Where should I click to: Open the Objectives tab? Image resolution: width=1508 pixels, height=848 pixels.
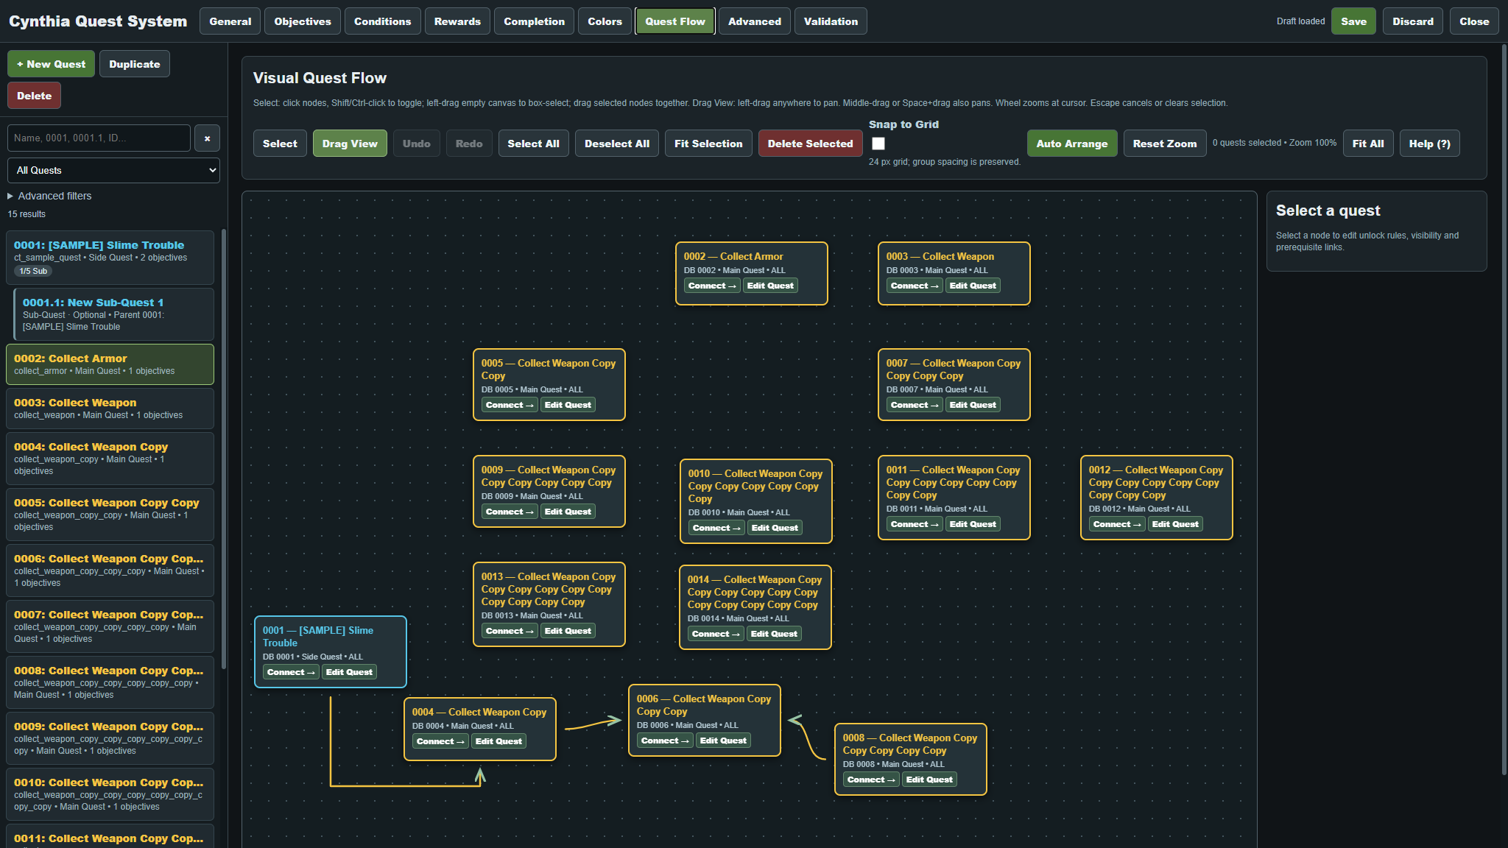303,21
